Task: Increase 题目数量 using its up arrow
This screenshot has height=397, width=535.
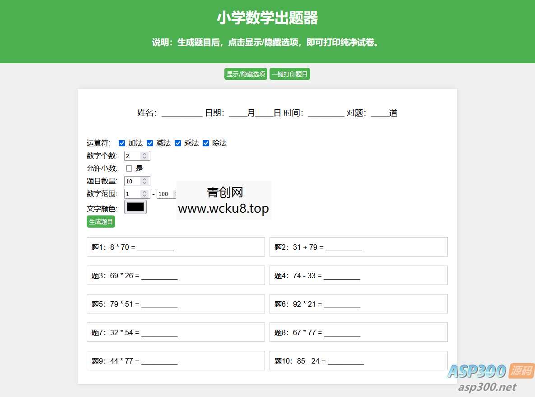Action: pos(145,179)
